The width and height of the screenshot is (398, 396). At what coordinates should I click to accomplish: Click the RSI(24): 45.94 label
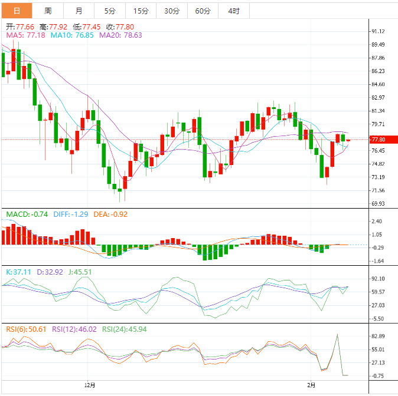128,328
